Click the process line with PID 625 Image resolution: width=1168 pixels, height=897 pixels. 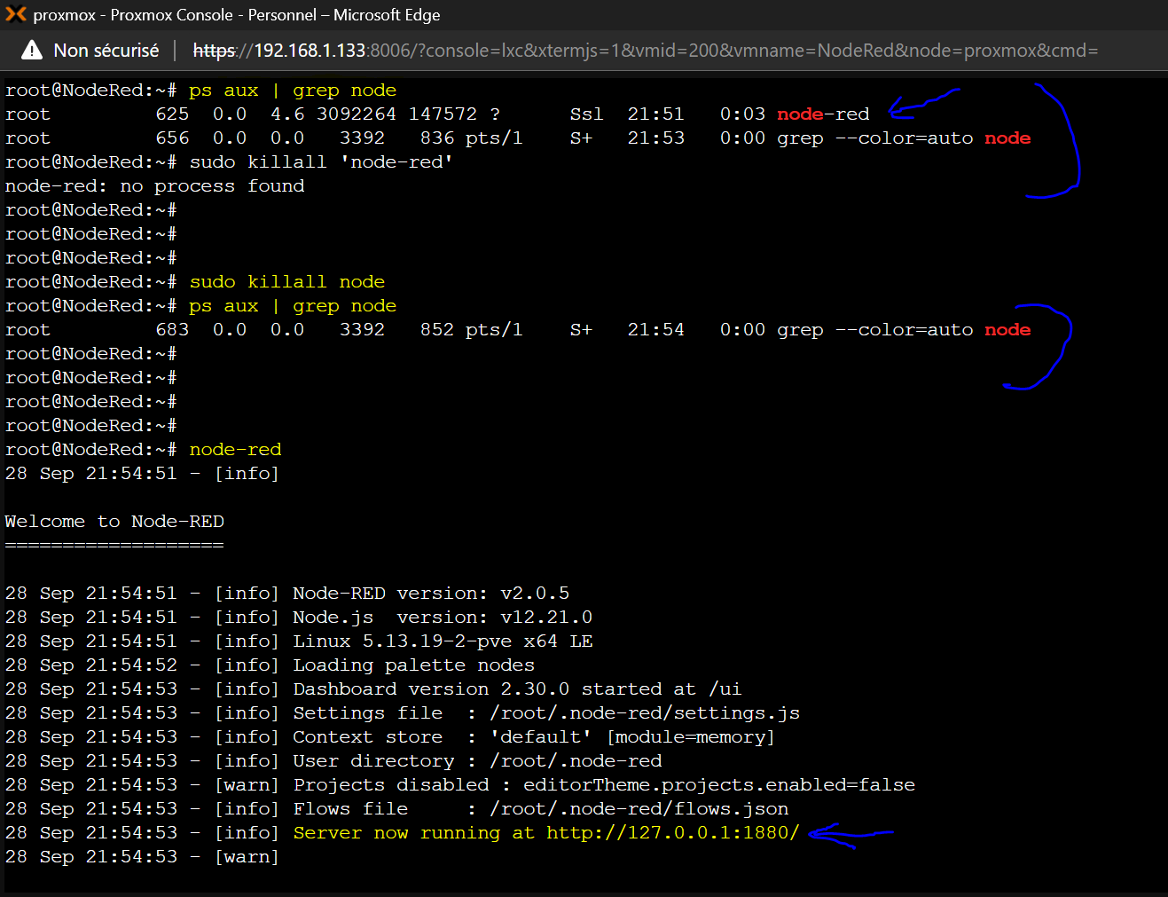point(437,114)
